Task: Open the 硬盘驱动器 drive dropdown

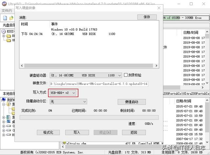Action: click(x=86, y=75)
